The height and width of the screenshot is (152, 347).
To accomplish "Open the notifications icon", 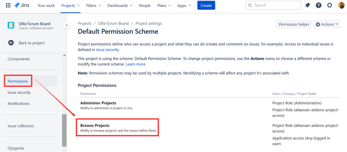I will point(307,6).
